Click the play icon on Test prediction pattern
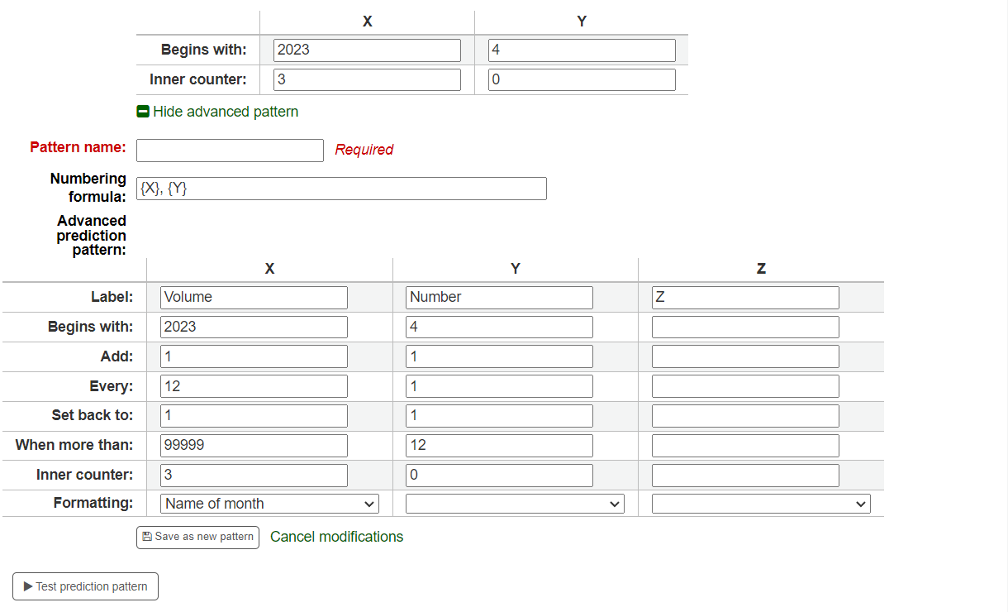 coord(27,586)
